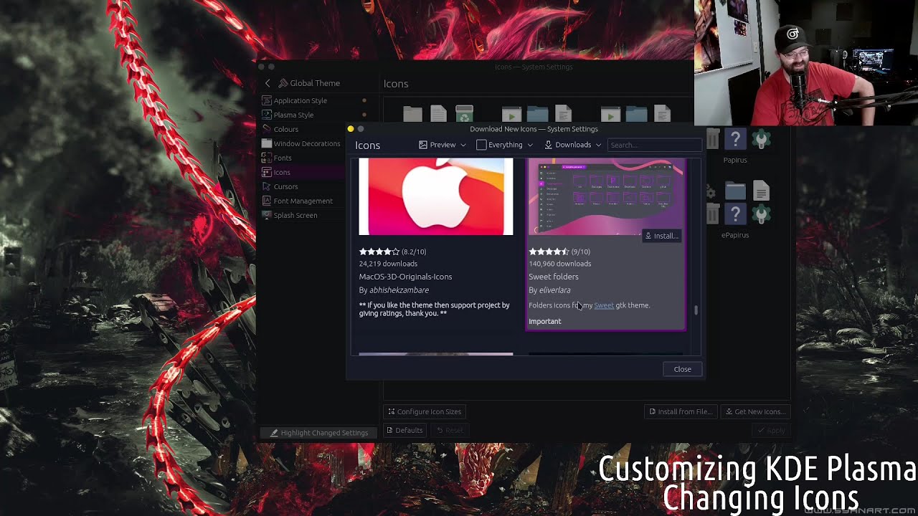Click the 24,219 downloads text

click(x=388, y=264)
